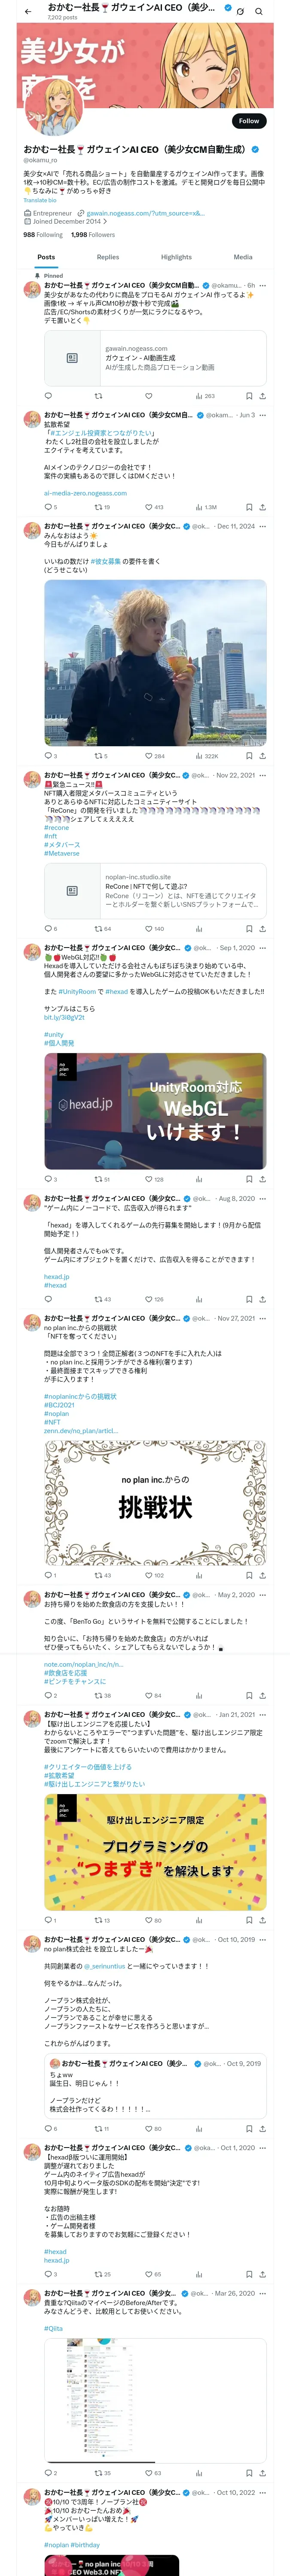Screen dimensions: 290x2576
Task: Open the Highlights tab
Action: (176, 257)
